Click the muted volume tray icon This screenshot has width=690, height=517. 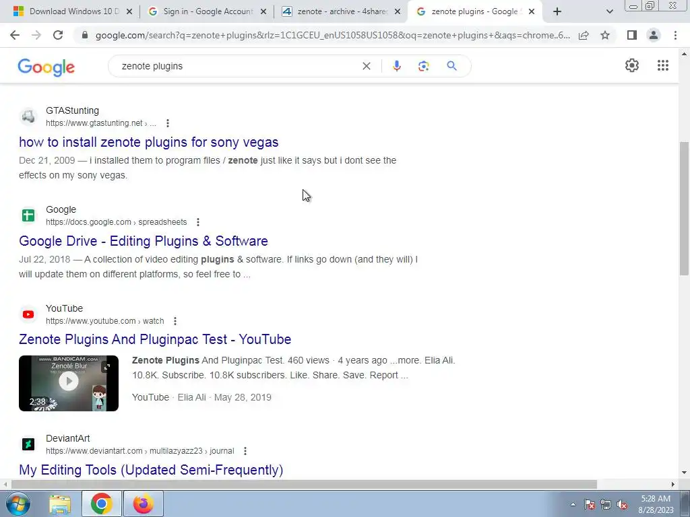point(622,505)
